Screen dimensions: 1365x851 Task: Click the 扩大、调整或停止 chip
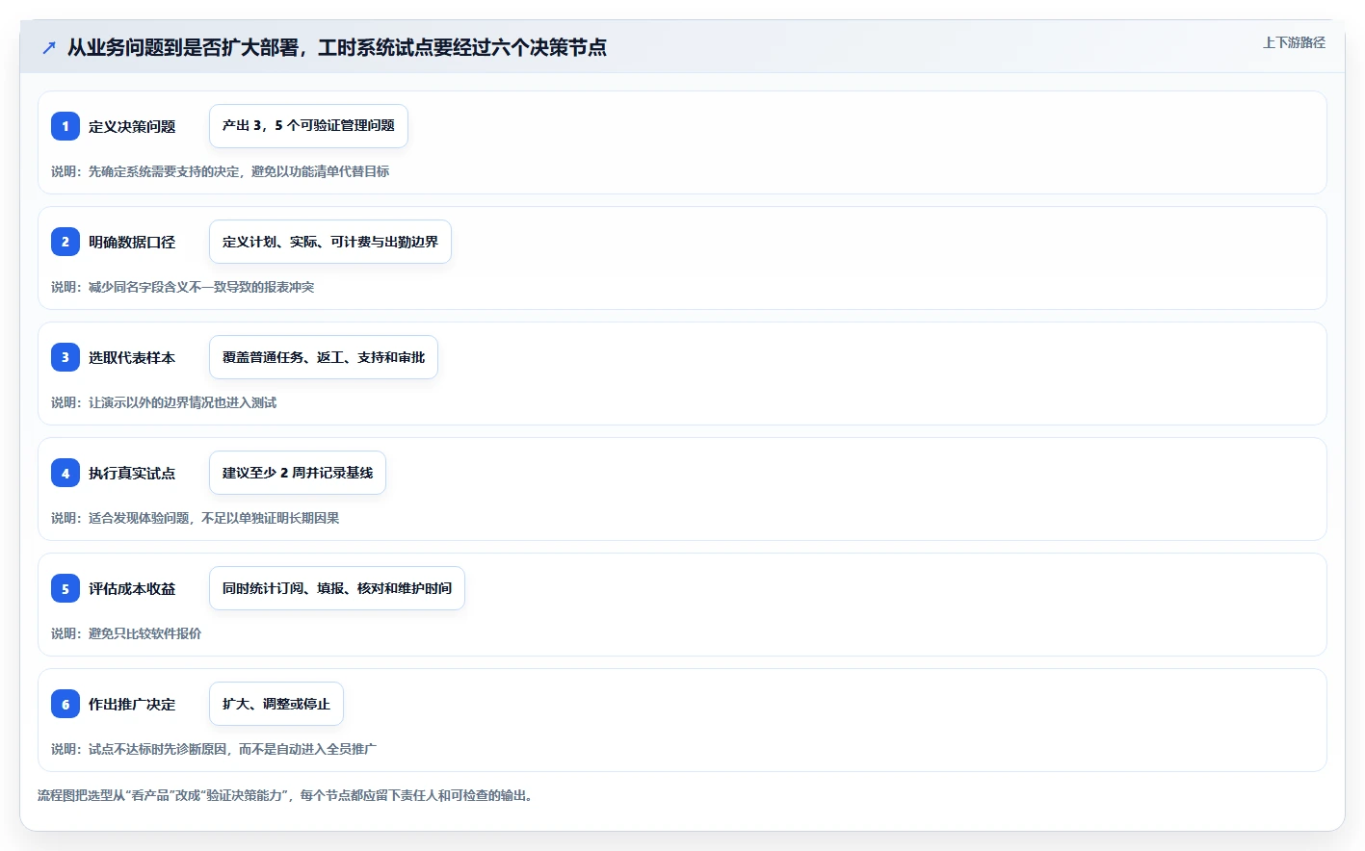pyautogui.click(x=276, y=704)
